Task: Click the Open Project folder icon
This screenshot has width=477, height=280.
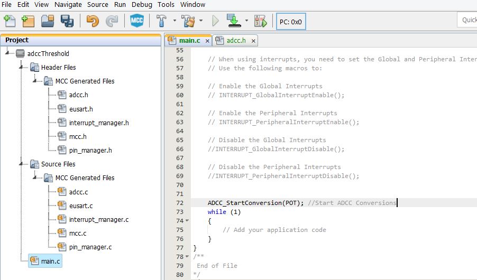Action: (48, 21)
